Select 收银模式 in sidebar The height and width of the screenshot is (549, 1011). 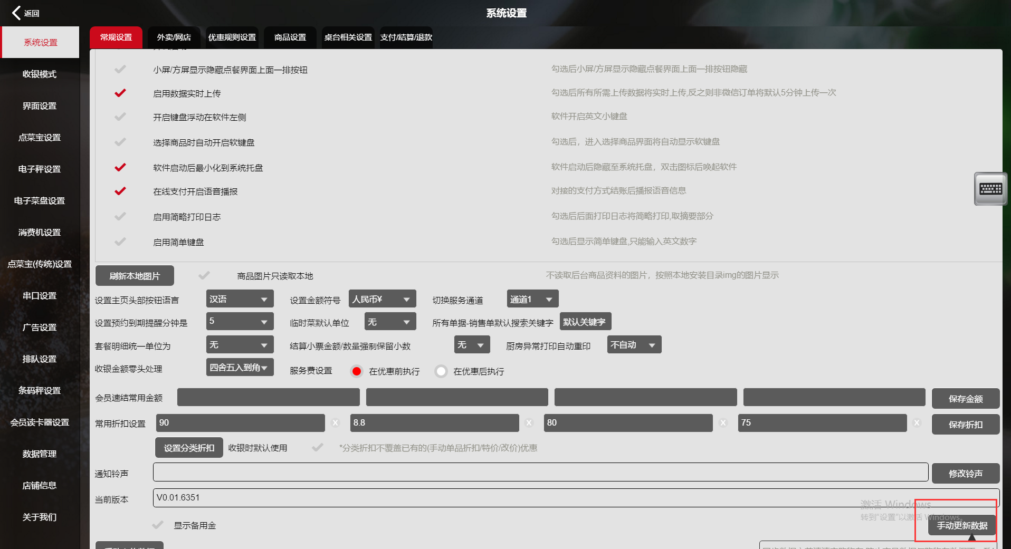tap(40, 74)
